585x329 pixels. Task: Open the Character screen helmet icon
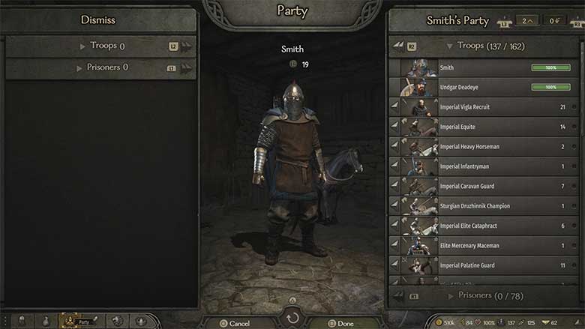click(22, 321)
